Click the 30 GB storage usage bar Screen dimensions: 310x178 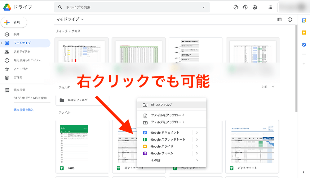32,102
